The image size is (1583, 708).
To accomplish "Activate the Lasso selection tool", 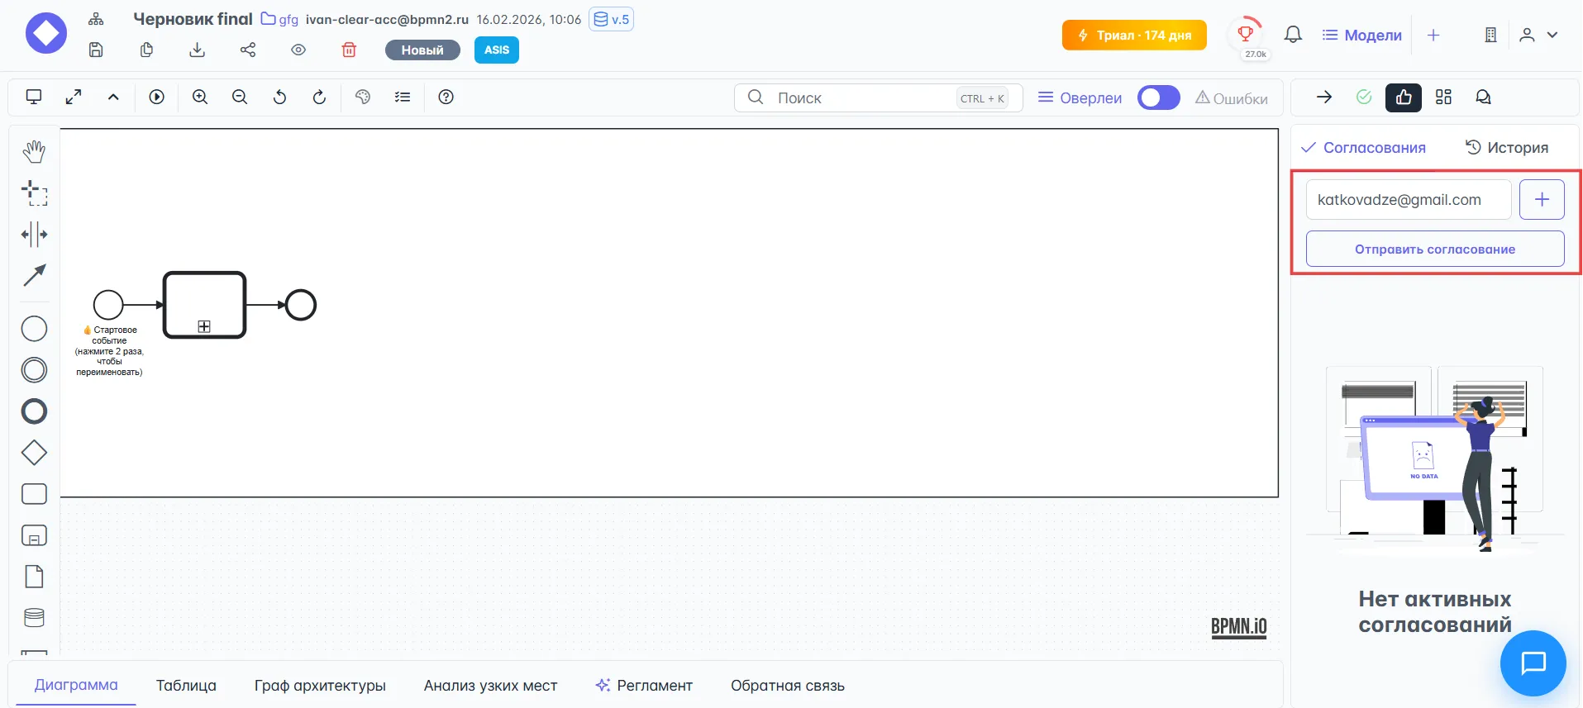I will click(34, 193).
